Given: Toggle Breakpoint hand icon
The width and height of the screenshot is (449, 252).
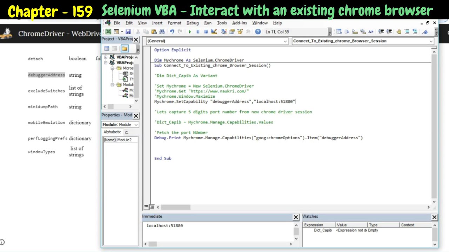Looking at the screenshot, I should click(x=399, y=31).
